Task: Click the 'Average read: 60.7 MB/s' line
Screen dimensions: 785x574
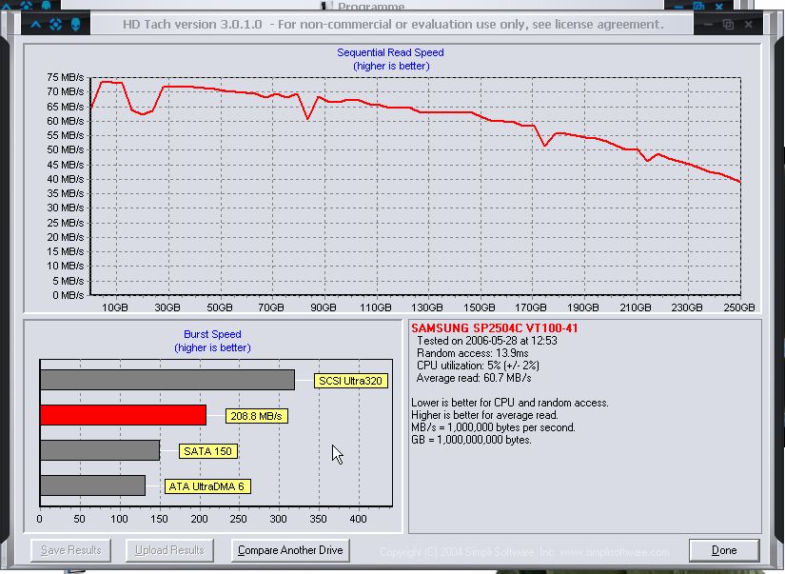Action: (x=474, y=378)
